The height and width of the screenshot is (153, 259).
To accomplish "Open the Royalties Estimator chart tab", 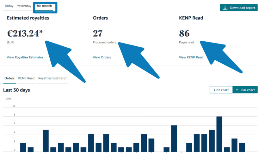I will (x=52, y=78).
